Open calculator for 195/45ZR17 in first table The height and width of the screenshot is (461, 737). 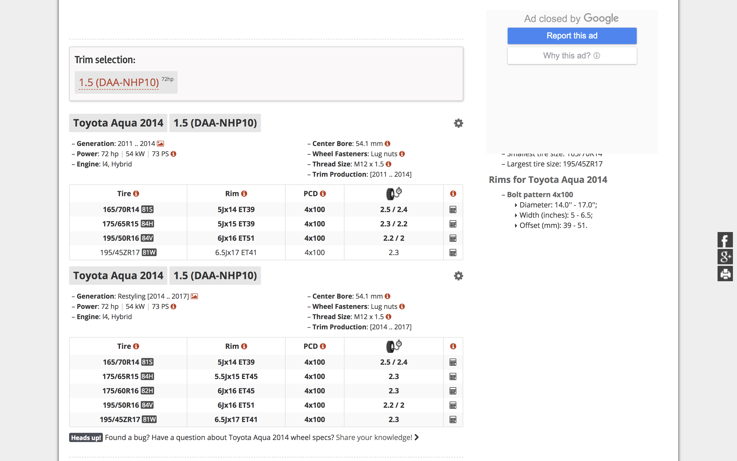[453, 253]
